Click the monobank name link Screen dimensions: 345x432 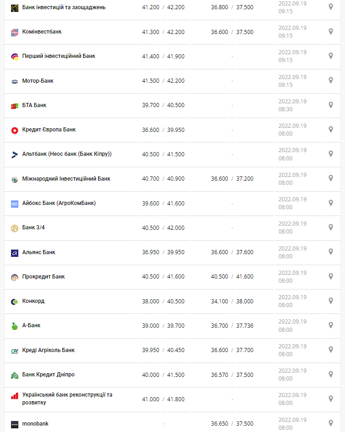click(35, 424)
